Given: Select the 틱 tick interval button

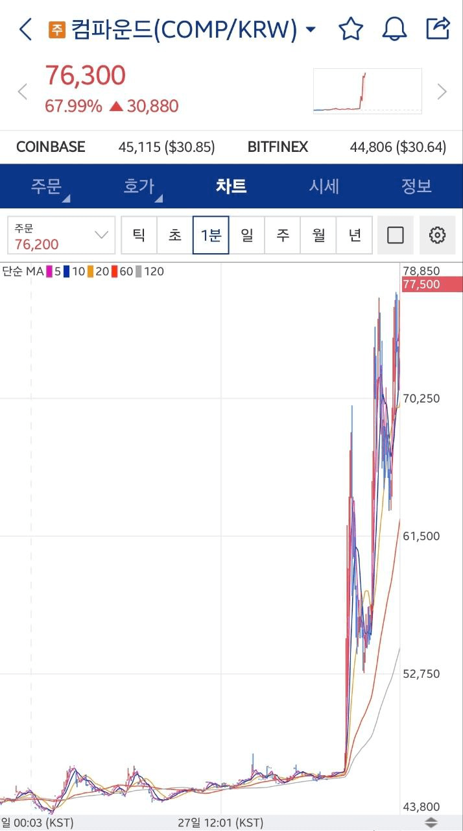Looking at the screenshot, I should coord(139,235).
